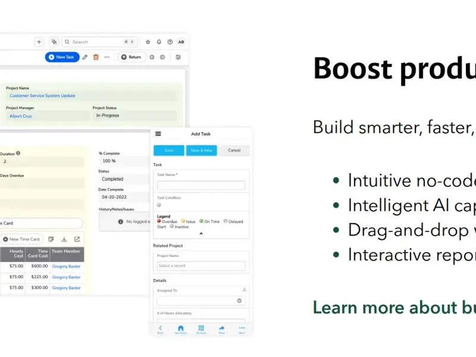This screenshot has height=357, width=476.
Task: Click the Task Condition gray indicator dot
Action: click(x=159, y=205)
